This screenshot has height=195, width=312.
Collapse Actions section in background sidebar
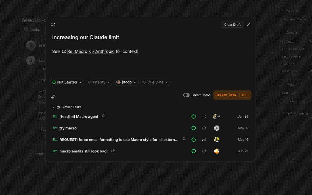(x=283, y=11)
